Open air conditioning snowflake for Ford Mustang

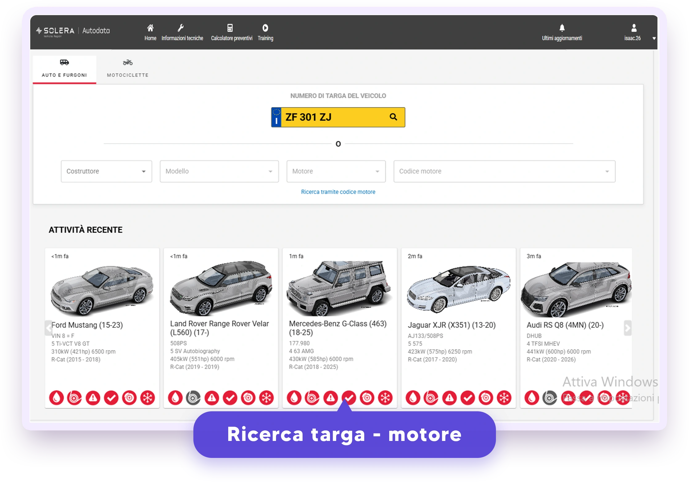[x=148, y=398]
